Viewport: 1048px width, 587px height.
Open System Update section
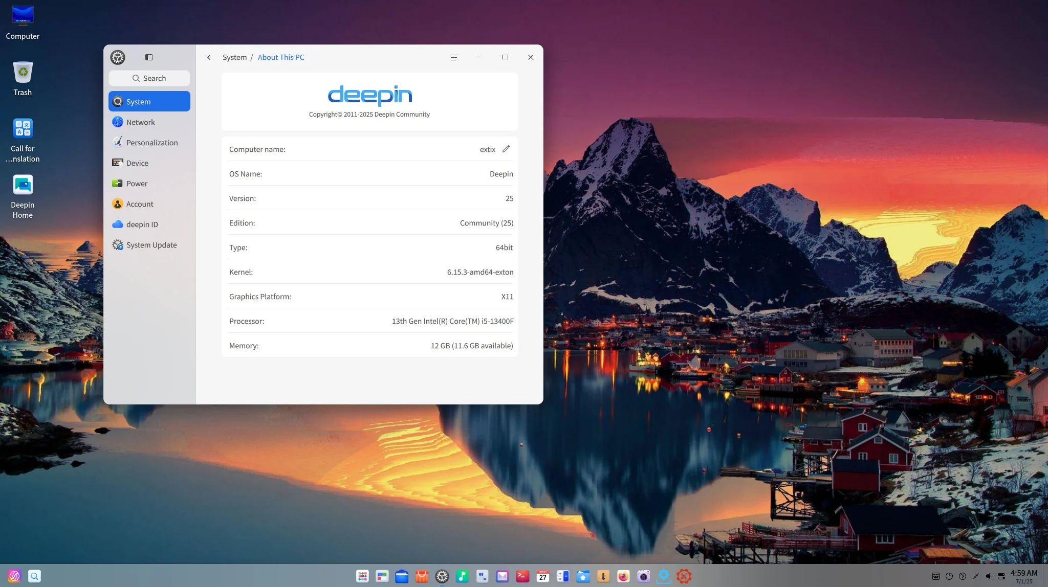tap(151, 245)
